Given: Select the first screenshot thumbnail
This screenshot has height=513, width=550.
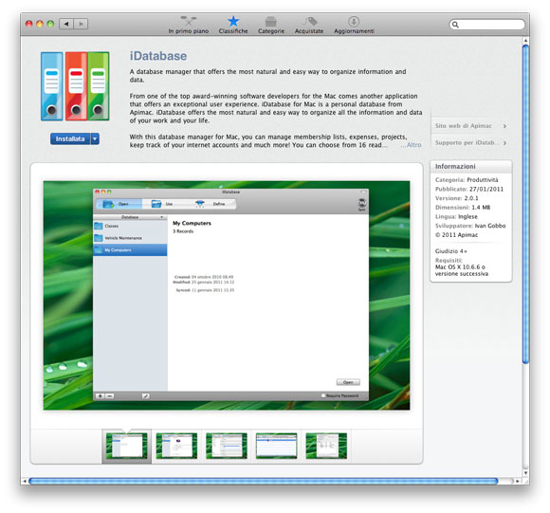Looking at the screenshot, I should pyautogui.click(x=127, y=446).
